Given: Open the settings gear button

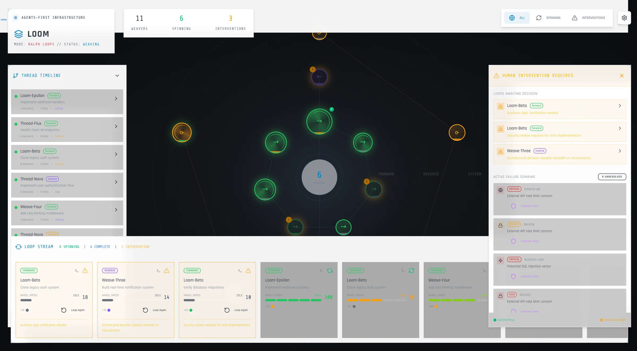Looking at the screenshot, I should tap(624, 18).
